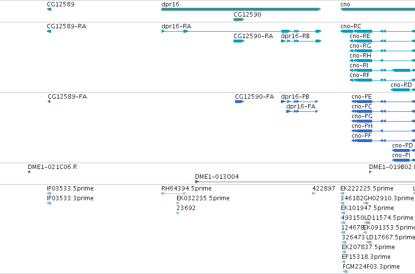The image size is (415, 274).
Task: Click the 346182 feature arrow
Action: point(342,203)
